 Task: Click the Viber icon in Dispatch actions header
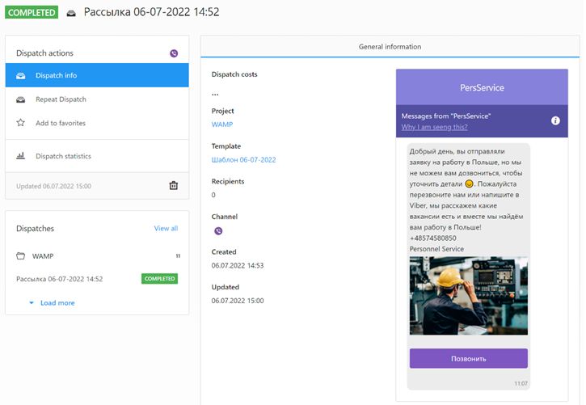174,53
